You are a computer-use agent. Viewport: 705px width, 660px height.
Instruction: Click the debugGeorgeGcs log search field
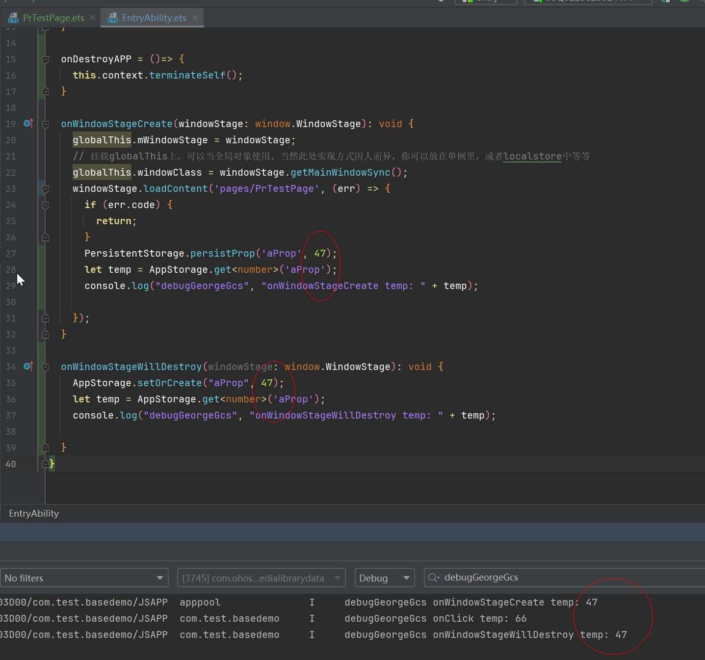(x=564, y=578)
